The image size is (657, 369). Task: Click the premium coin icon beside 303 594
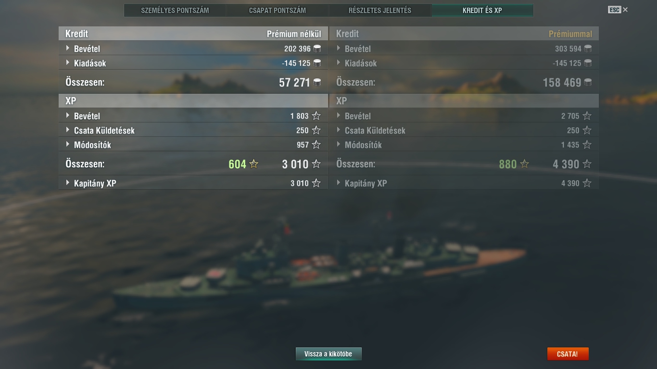(588, 49)
